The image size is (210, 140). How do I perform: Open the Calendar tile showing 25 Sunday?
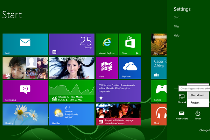pos(72,44)
